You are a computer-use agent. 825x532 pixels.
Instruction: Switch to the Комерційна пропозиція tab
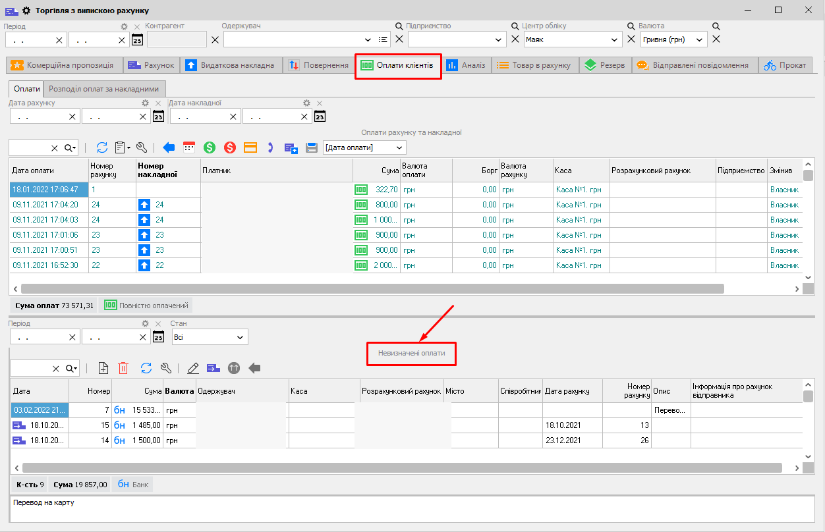63,65
